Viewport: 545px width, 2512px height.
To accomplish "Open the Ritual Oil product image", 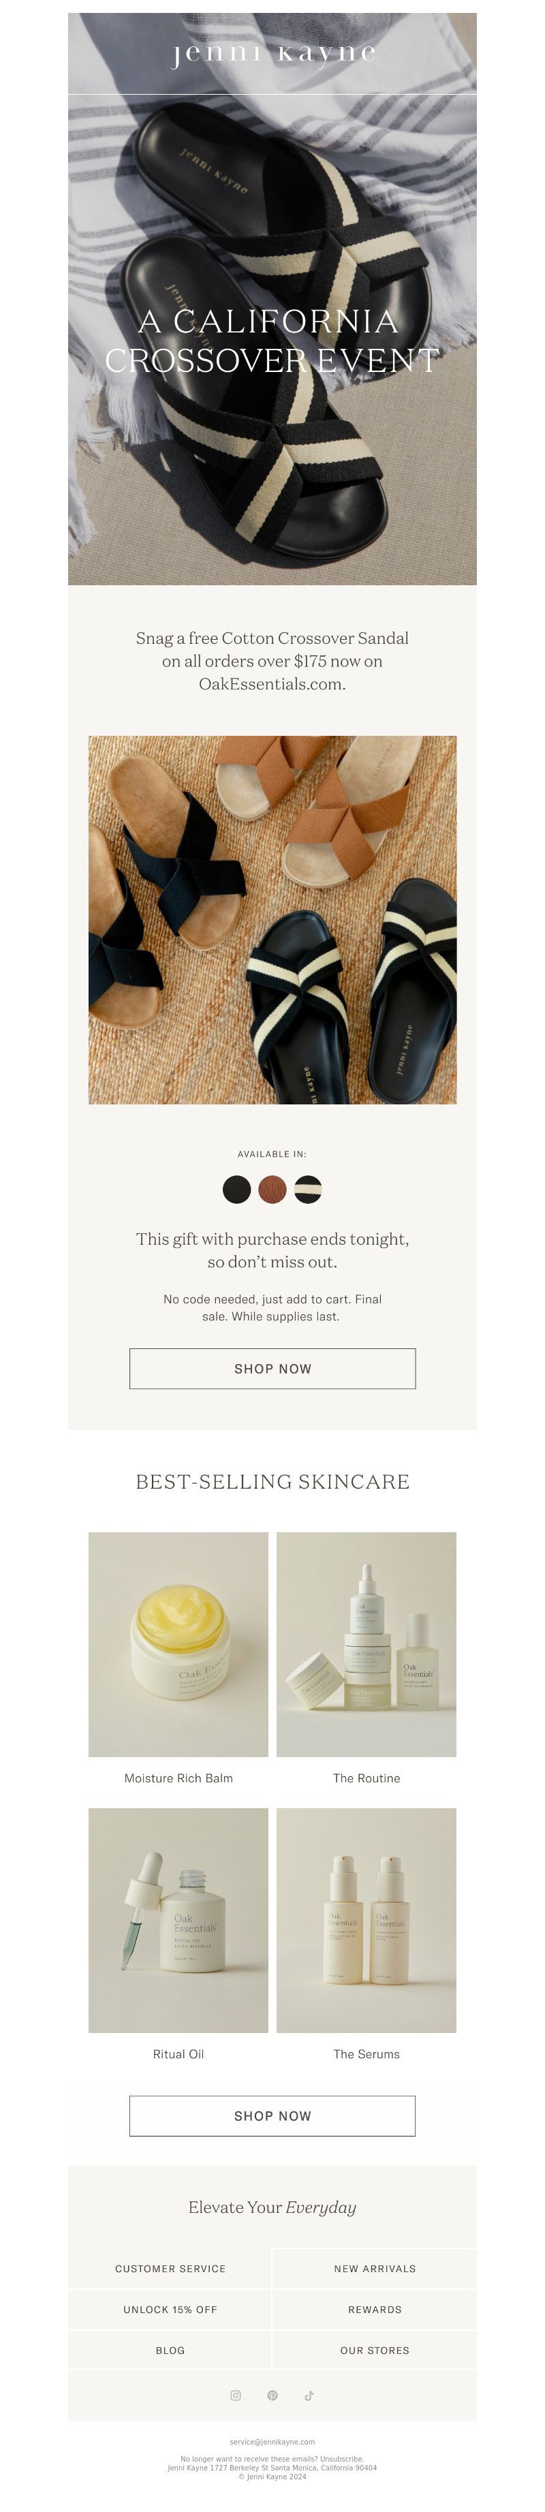I will point(178,1920).
